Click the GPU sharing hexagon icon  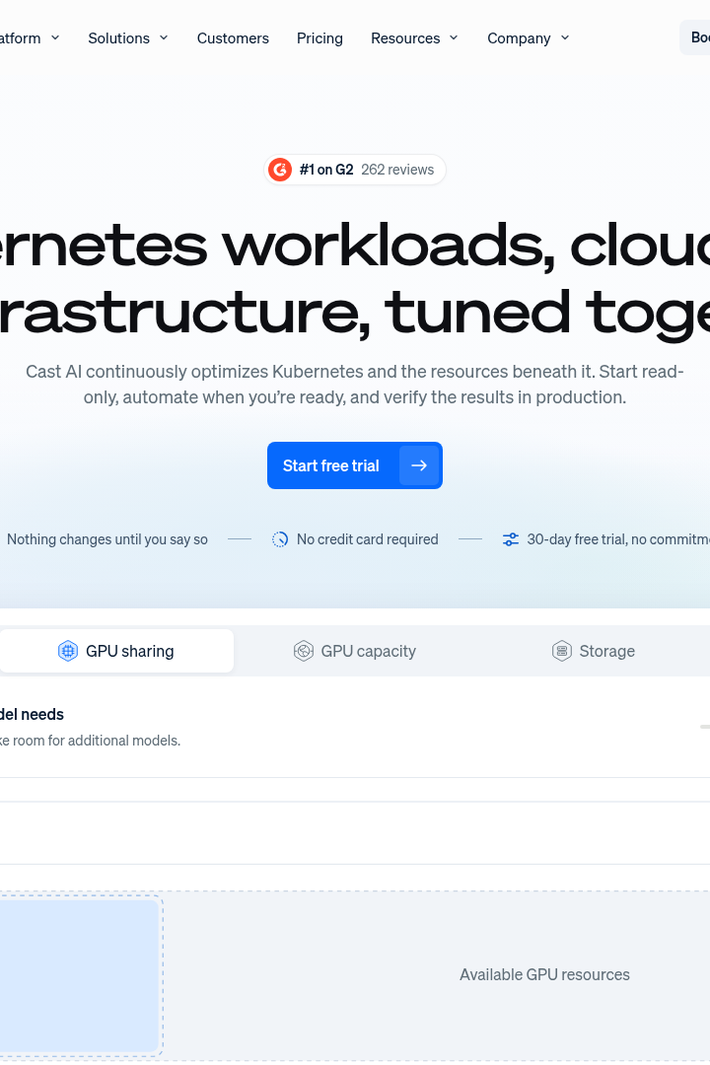point(68,651)
